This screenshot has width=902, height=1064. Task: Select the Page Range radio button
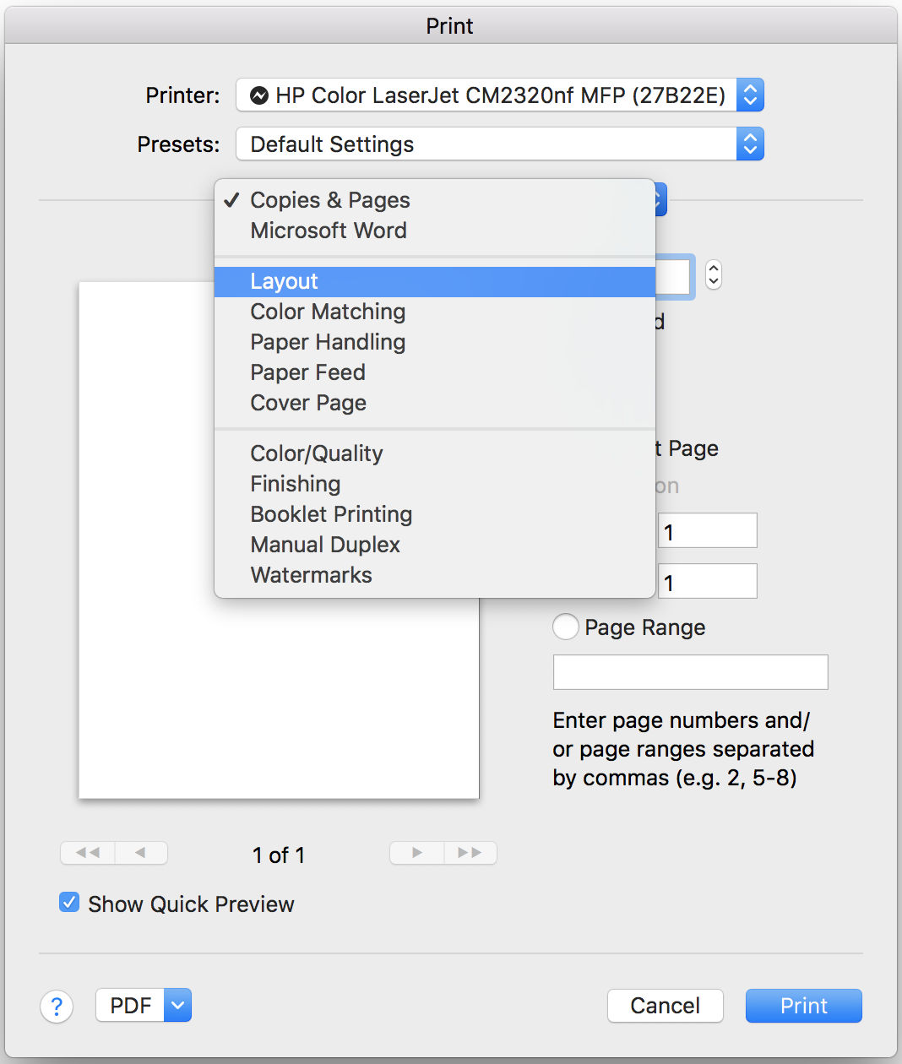[566, 627]
